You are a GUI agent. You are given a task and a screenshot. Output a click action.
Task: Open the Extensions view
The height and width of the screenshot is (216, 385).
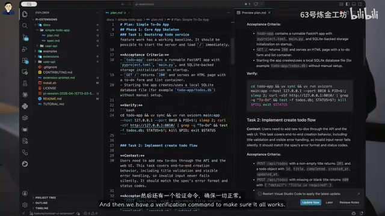pyautogui.click(x=25, y=61)
